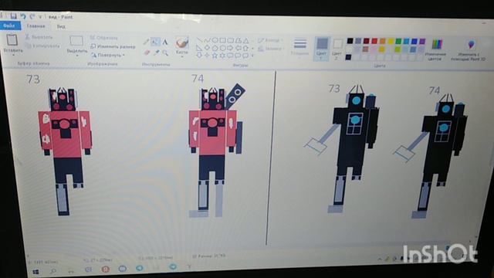Screen dimensions: 494x278
Task: Select the Magnifier tool
Action: point(165,53)
